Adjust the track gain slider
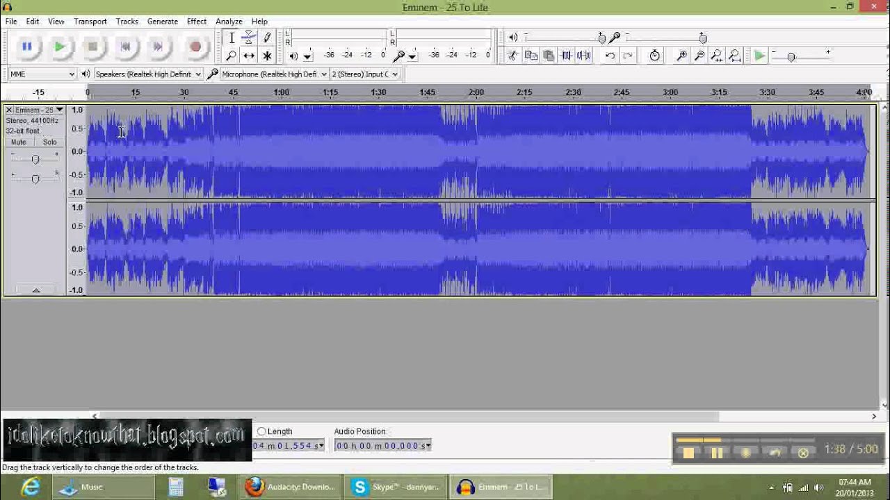This screenshot has height=500, width=890. coord(35,160)
